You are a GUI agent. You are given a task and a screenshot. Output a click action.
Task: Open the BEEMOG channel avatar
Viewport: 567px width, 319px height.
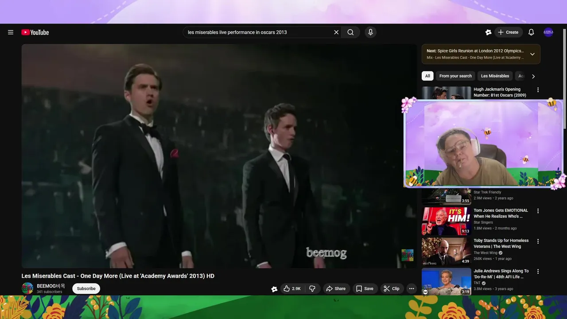[x=27, y=288]
